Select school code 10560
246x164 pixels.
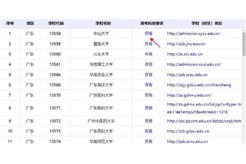click(55, 54)
